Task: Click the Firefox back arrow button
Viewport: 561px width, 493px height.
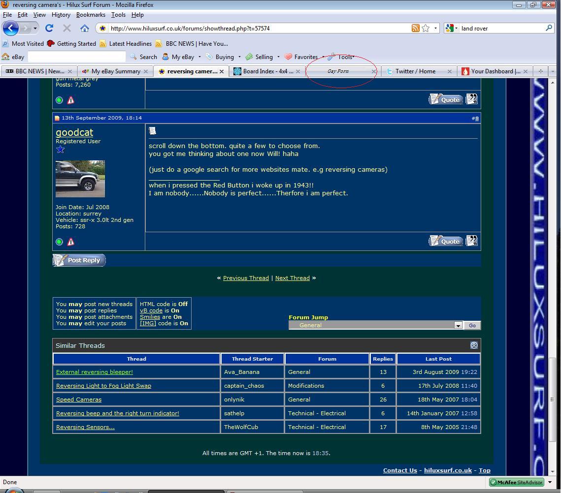Action: pos(10,28)
